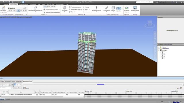Viewport: 184px width, 103px height.
Task: Click the TimeLiner panel tab at the bottom
Action: [x=2, y=100]
